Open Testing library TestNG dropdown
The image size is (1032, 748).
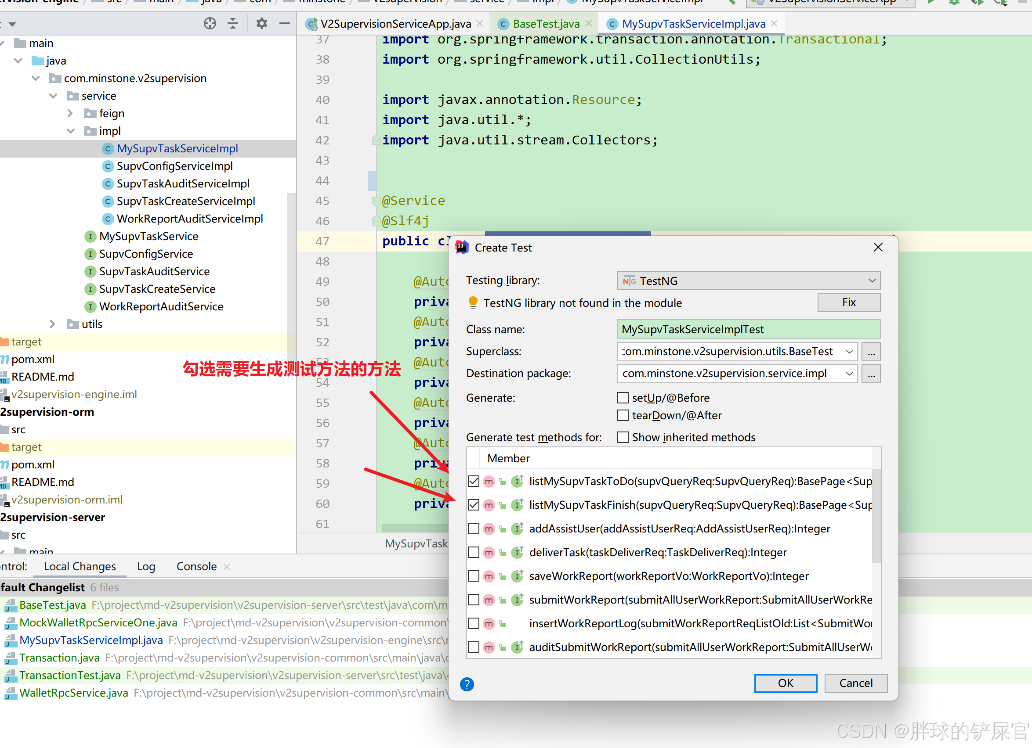749,280
